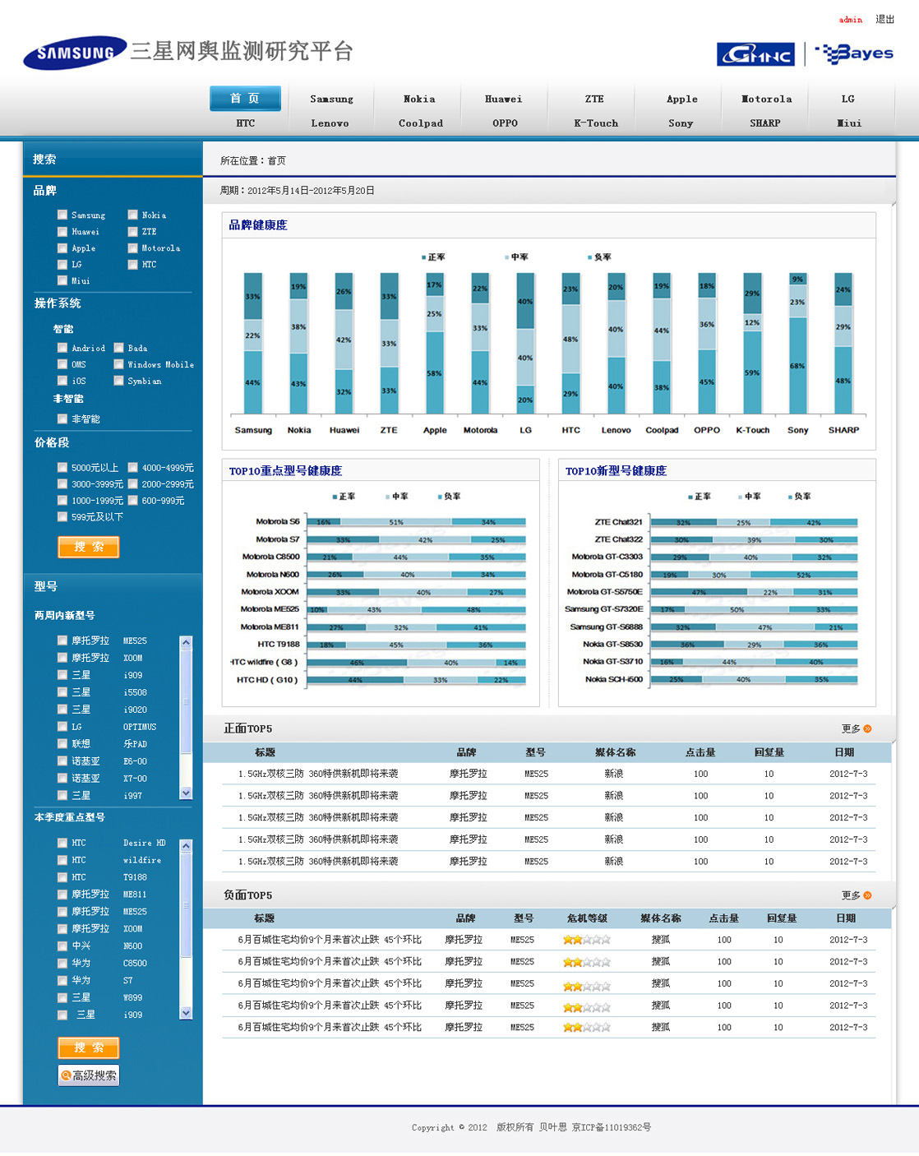Go to the Samsung navigation tab

(331, 99)
